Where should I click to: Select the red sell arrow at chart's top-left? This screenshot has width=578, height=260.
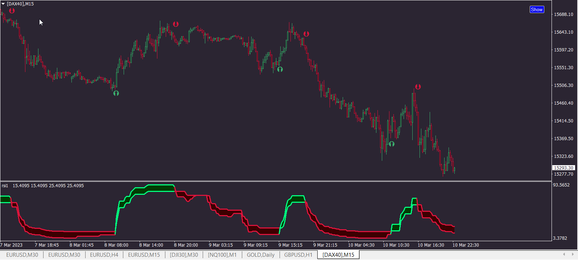12,11
